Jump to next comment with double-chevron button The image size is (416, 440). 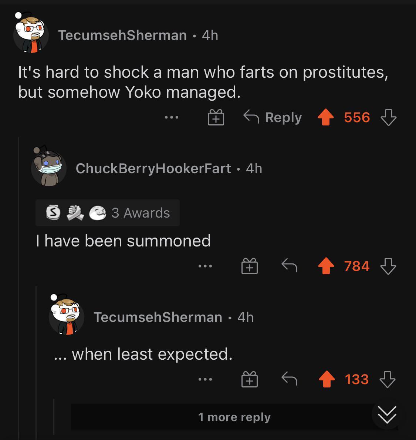coord(387,414)
